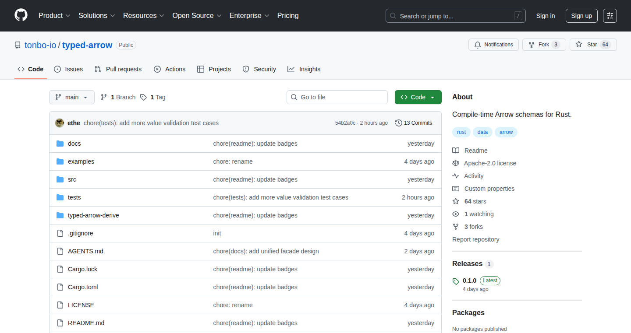Expand the Resources menu
This screenshot has width=631, height=333.
pos(144,15)
